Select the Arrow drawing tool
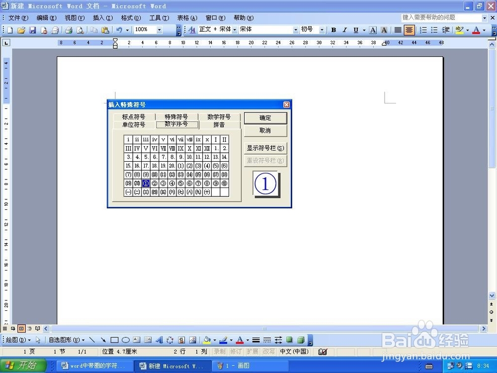Screen dimensions: 497x373 [103, 340]
